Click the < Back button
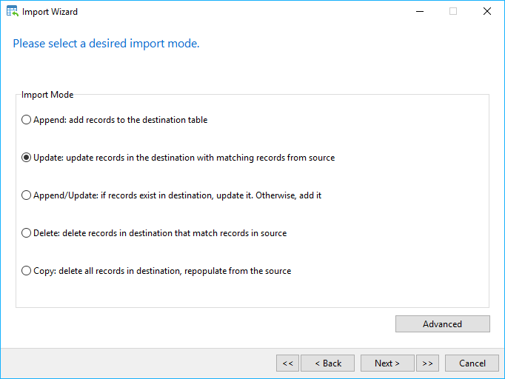Screen dimensions: 505x379 [327, 363]
